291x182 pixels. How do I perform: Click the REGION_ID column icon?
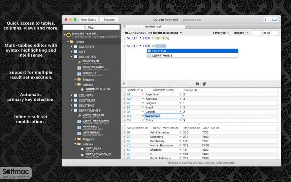coord(79,74)
